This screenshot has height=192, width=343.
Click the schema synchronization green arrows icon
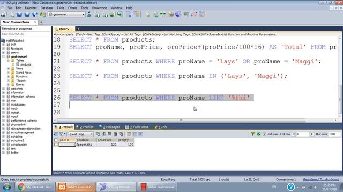pyautogui.click(x=163, y=14)
